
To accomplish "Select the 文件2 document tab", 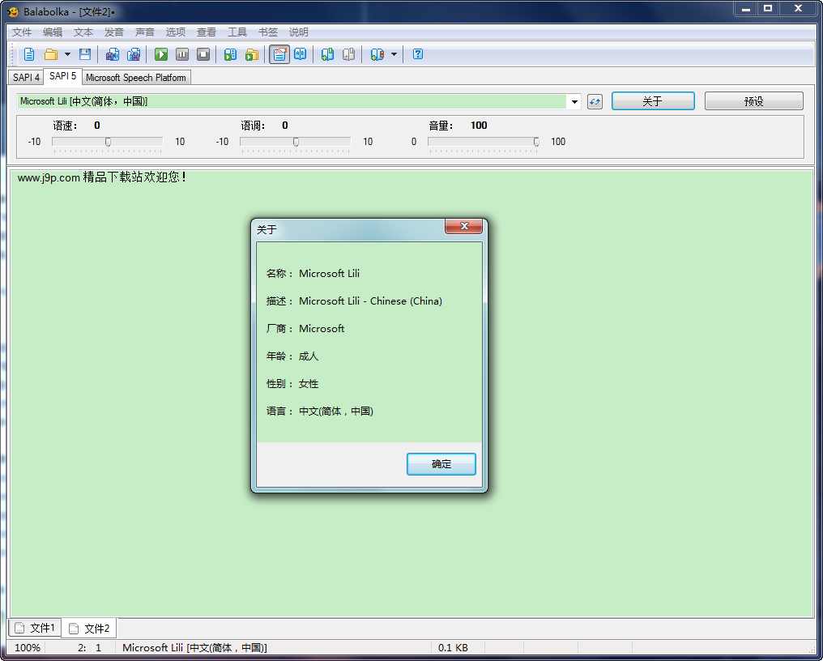I will [x=89, y=629].
